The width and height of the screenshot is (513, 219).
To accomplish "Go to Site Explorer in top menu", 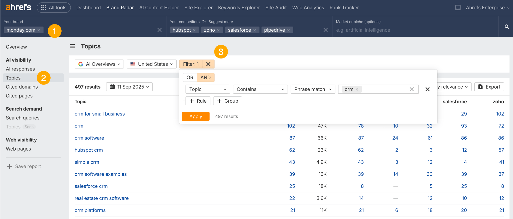I will 198,8.
